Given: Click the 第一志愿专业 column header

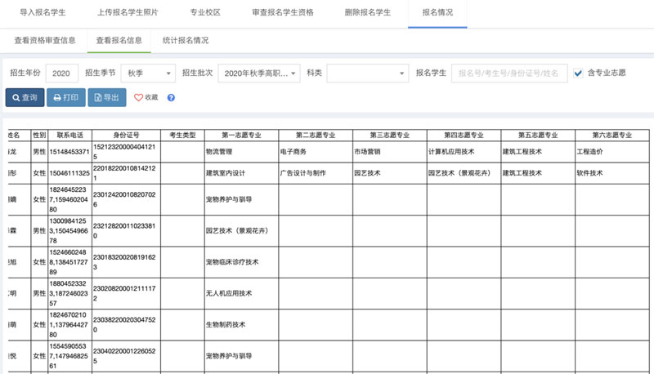Looking at the screenshot, I should 241,135.
